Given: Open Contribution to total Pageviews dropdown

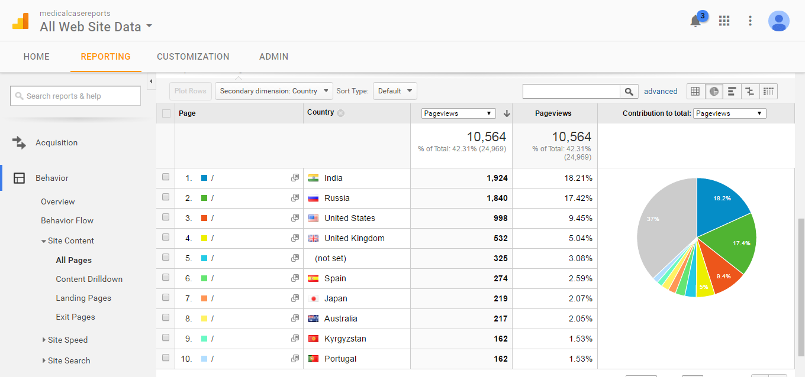Looking at the screenshot, I should click(x=729, y=113).
